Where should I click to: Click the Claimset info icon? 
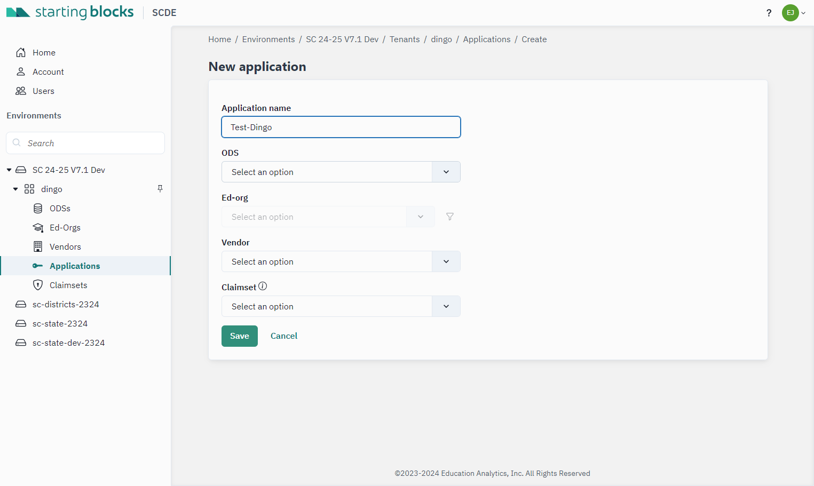[263, 286]
